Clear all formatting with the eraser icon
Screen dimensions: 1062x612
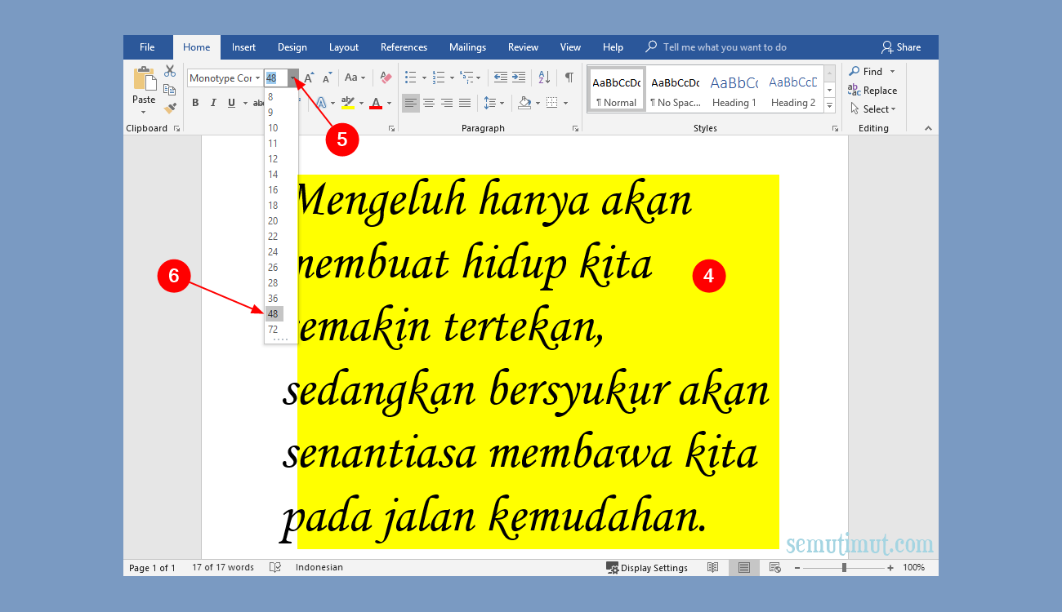[386, 78]
